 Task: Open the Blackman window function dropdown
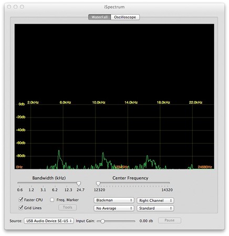114,200
